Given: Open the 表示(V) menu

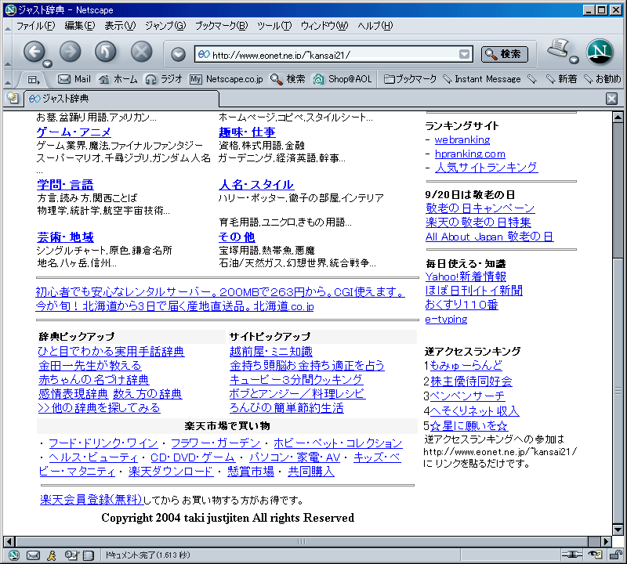Looking at the screenshot, I should pyautogui.click(x=120, y=26).
